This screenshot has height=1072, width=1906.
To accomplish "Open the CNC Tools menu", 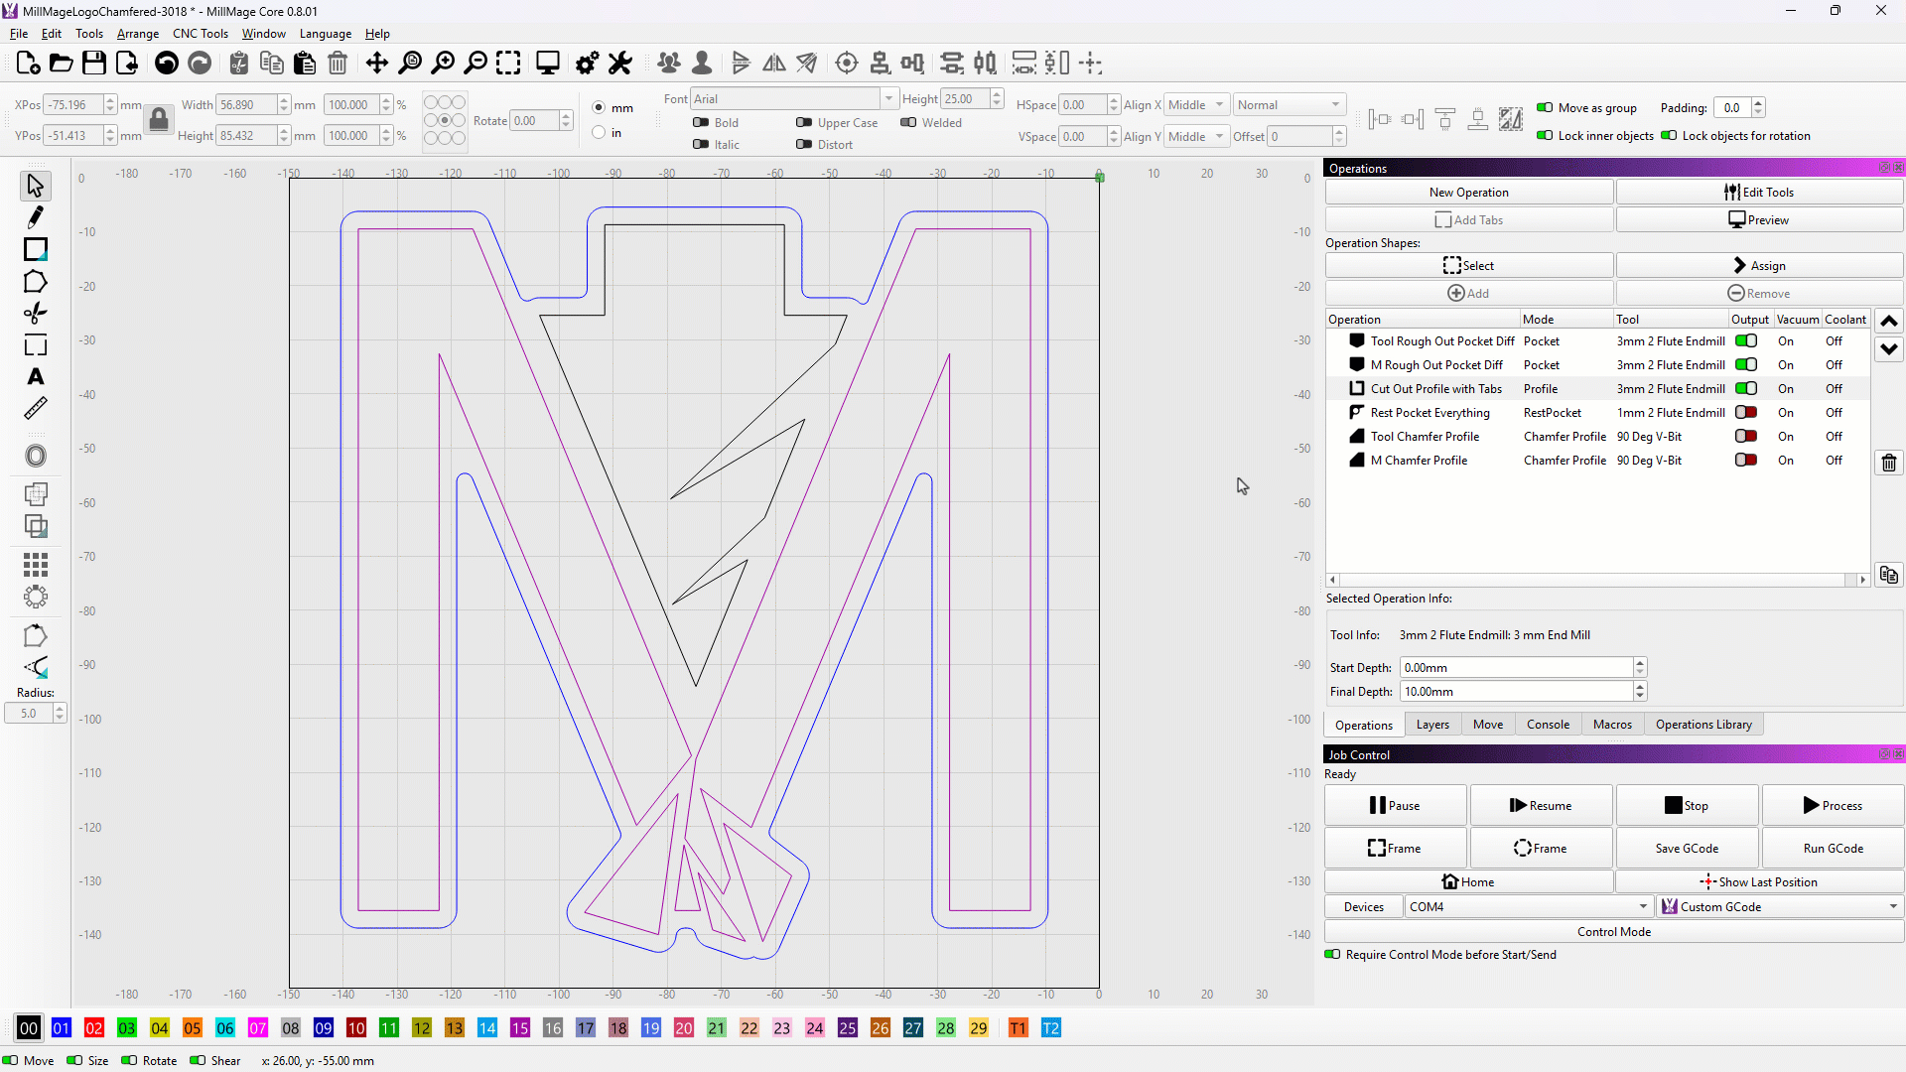I will [x=200, y=34].
